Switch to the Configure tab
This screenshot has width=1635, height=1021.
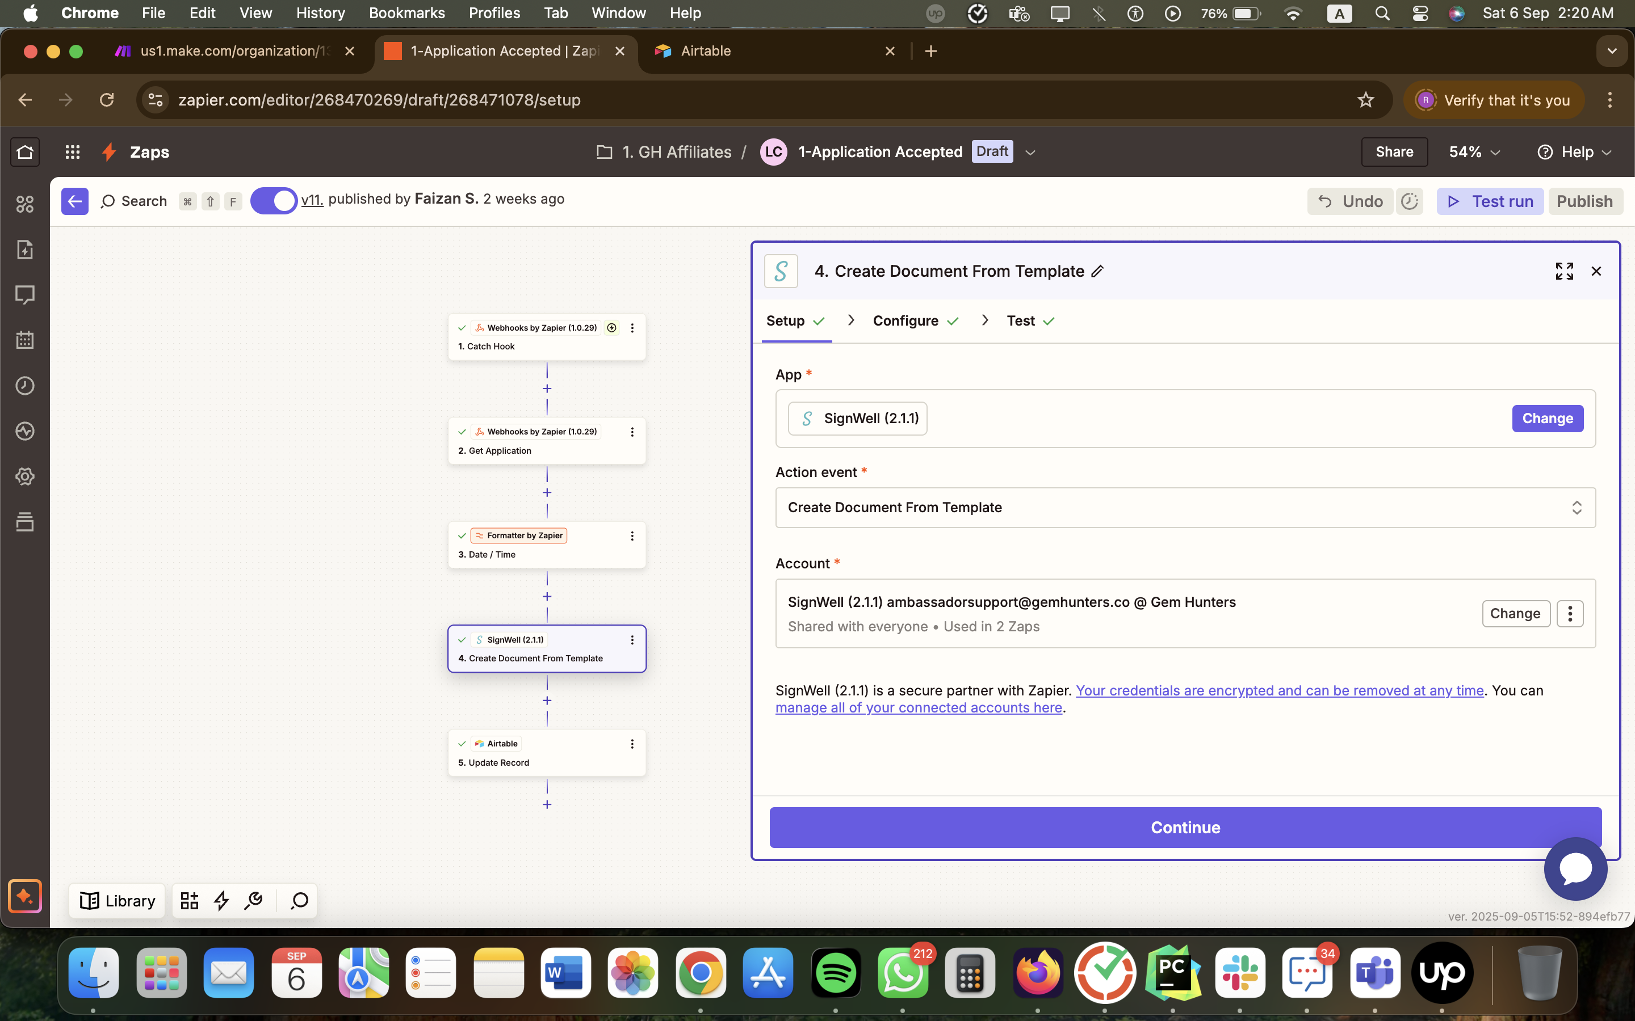click(905, 320)
